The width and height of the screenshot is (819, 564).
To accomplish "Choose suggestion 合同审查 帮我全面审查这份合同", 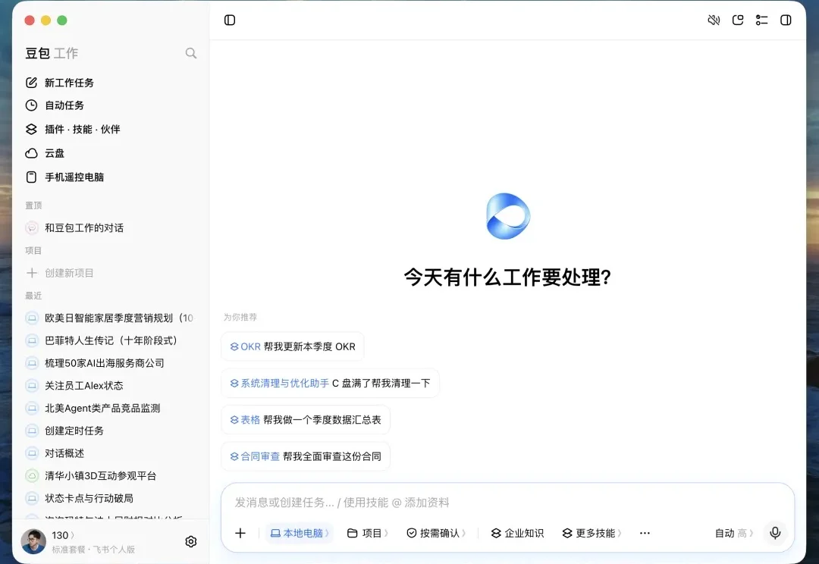I will coord(306,456).
